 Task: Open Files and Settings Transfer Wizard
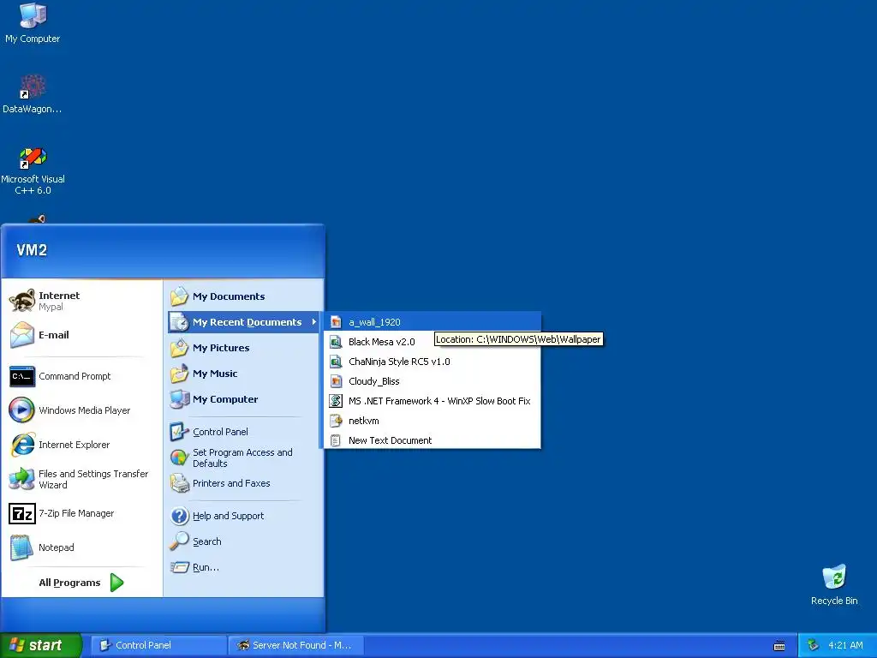(81, 479)
